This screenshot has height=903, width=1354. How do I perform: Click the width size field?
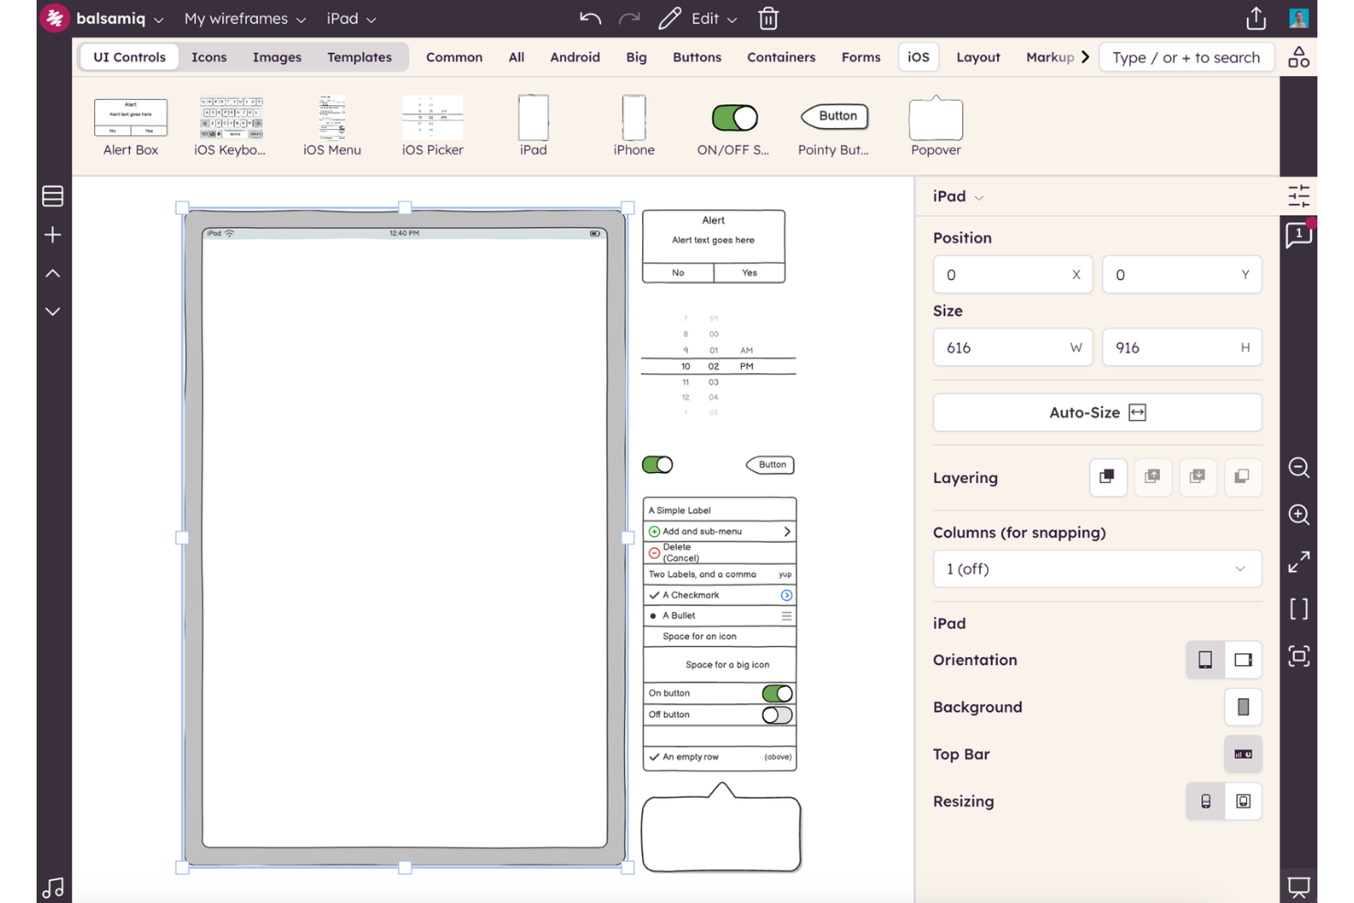[x=1013, y=348]
